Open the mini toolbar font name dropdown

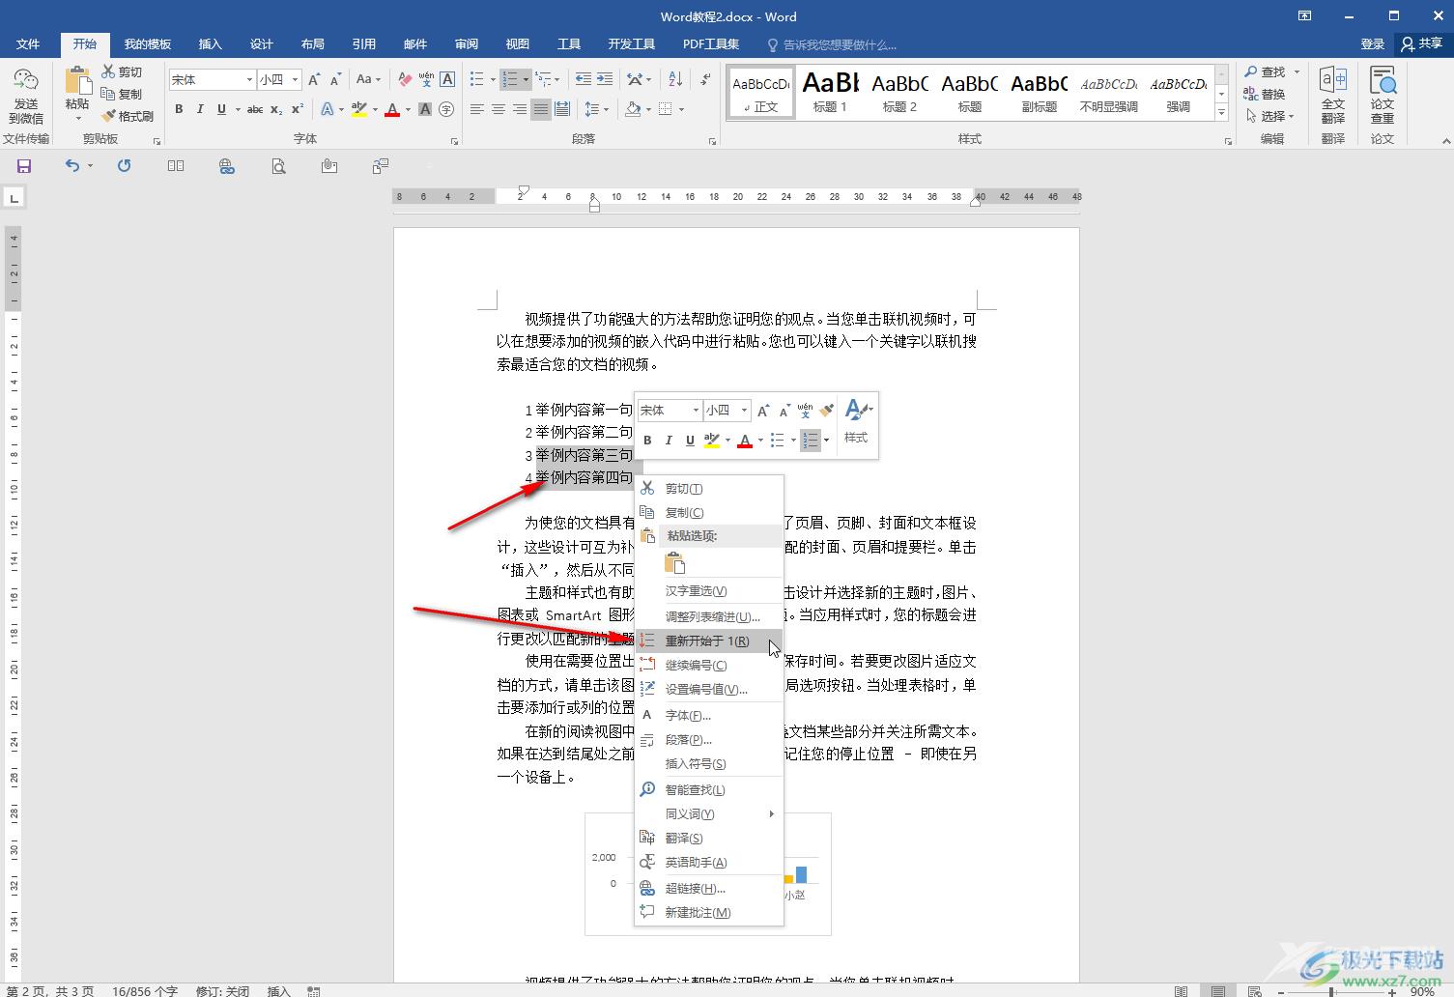[x=695, y=411]
